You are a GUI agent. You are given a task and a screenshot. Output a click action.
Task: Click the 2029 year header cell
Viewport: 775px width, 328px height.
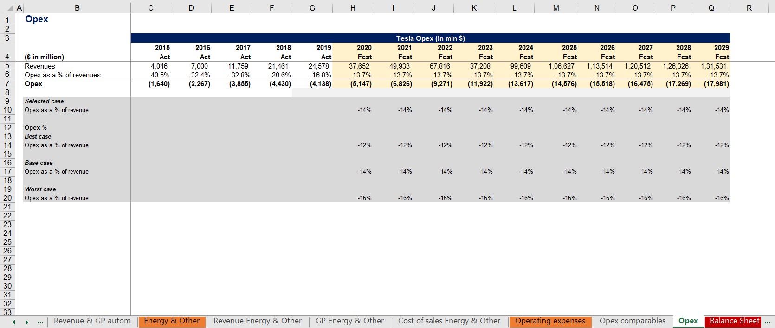tap(721, 48)
